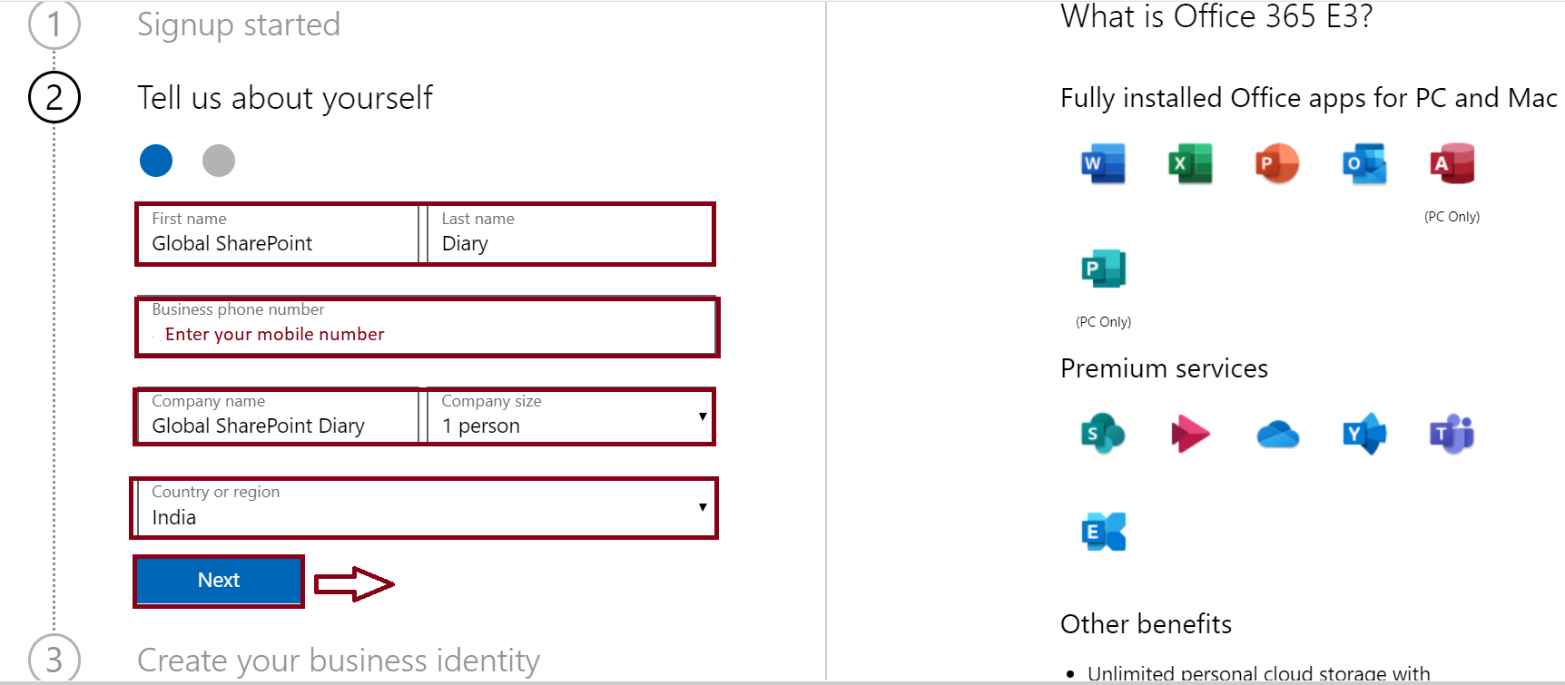Click the Outlook app icon
Screen dimensions: 1565x685
(1364, 164)
